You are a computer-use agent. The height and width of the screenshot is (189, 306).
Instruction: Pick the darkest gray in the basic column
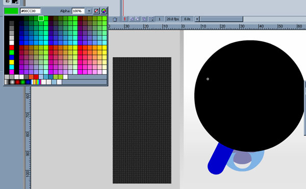pos(12,23)
